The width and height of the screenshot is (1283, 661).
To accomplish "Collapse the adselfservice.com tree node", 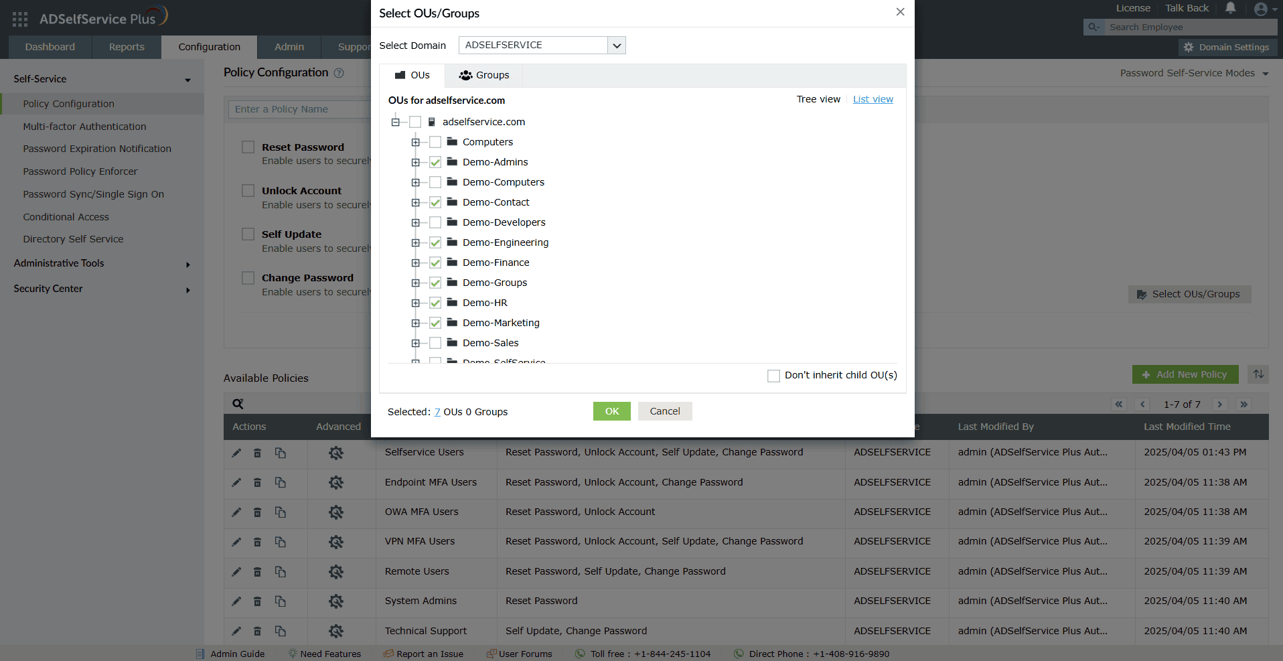I will tap(396, 122).
